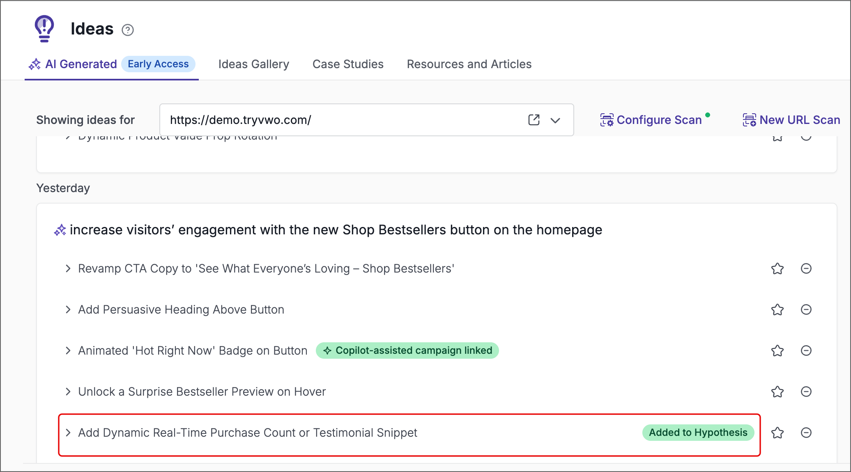851x472 pixels.
Task: Dismiss the 'Revamp CTA Copy' idea
Action: [x=806, y=268]
